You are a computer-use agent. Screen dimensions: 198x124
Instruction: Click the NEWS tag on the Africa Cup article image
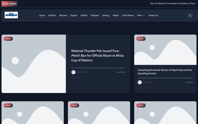(8, 39)
